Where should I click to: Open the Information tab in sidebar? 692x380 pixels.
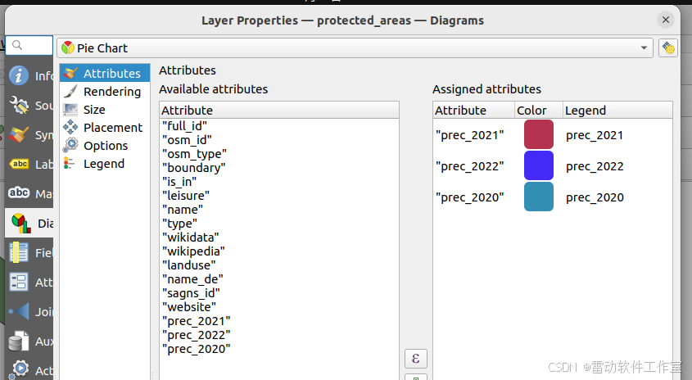tap(30, 76)
